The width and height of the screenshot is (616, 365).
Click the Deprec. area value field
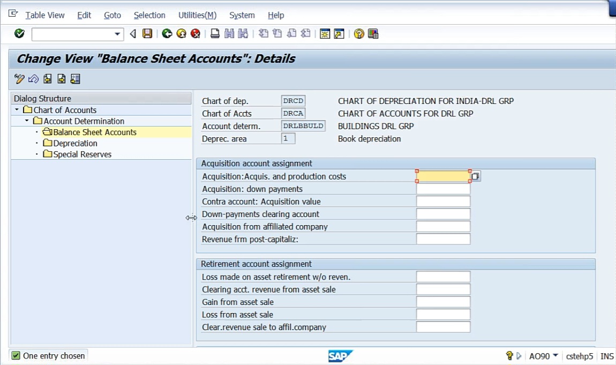point(288,139)
